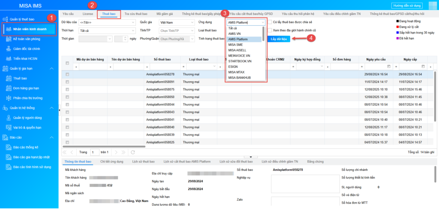Collapse the Quản lý gia hạn section
Screen dimensions: 439x210
51,69
